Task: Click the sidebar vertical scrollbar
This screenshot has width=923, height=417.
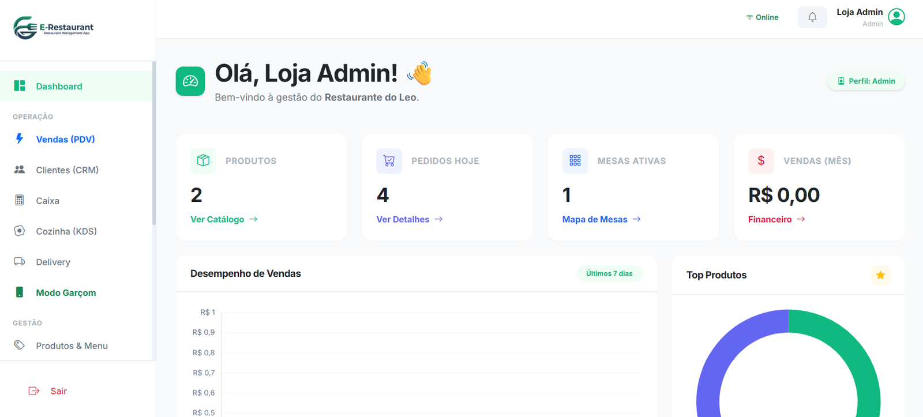Action: click(x=154, y=143)
